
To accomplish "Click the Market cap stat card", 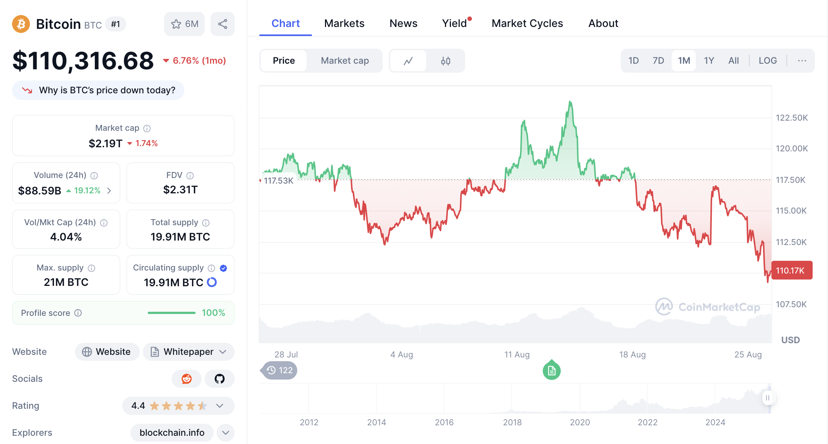I will pyautogui.click(x=123, y=136).
